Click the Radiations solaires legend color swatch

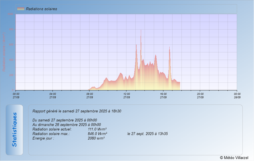pos(21,9)
